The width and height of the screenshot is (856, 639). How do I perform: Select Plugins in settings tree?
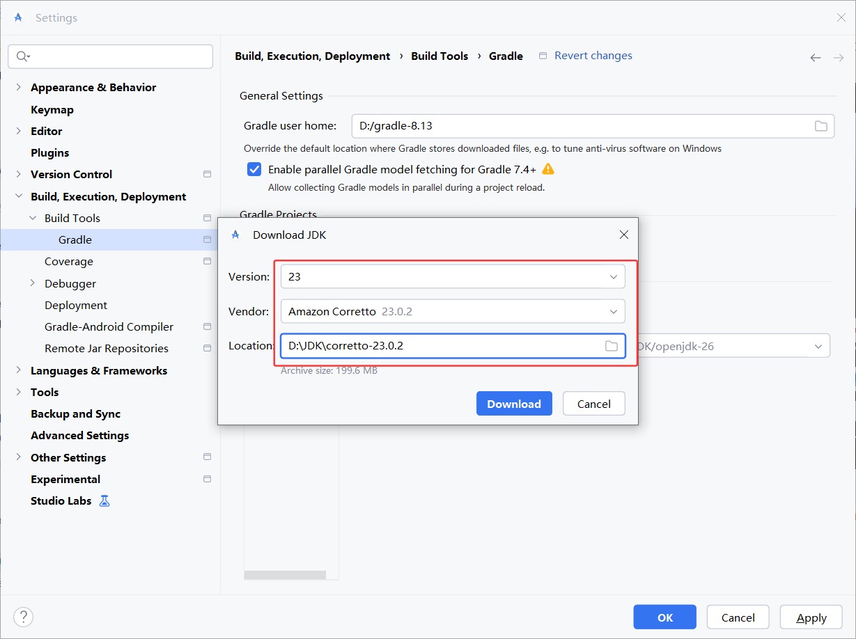tap(50, 152)
